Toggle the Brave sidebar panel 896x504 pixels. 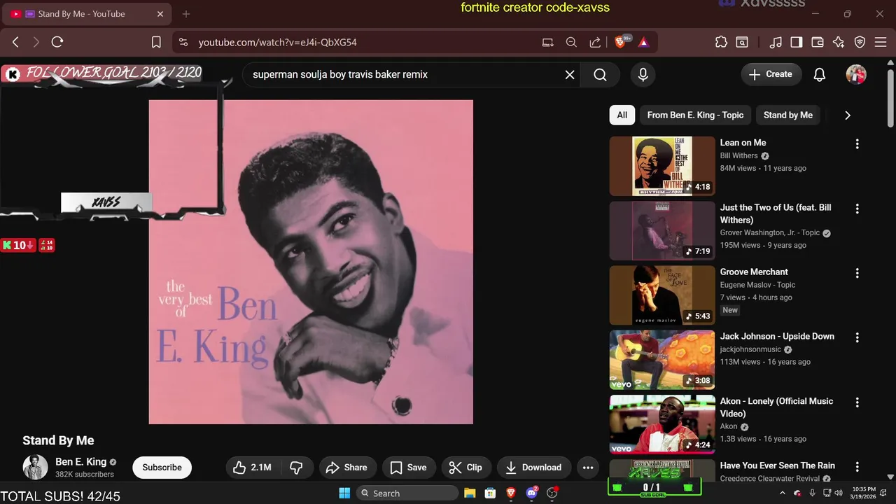797,42
